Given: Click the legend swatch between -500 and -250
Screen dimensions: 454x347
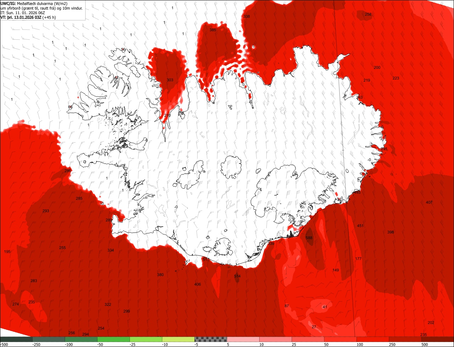Looking at the screenshot, I should (x=16, y=339).
